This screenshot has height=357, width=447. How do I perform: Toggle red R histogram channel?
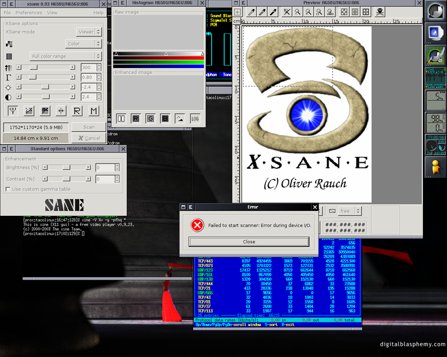(136, 118)
